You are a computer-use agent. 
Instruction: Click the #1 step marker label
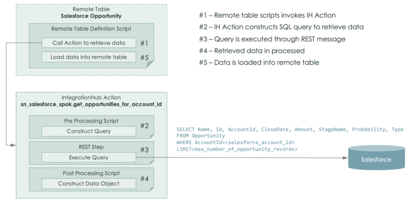(x=144, y=43)
